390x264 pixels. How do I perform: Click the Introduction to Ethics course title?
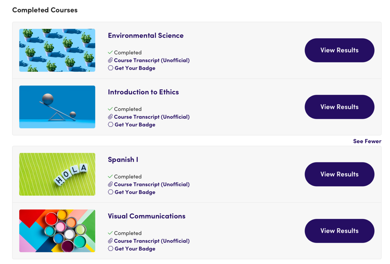143,92
